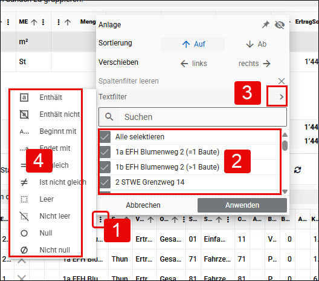Click the 'A…' icon beside Beginnt mit
Viewport: 319px width, 281px height.
(24, 132)
